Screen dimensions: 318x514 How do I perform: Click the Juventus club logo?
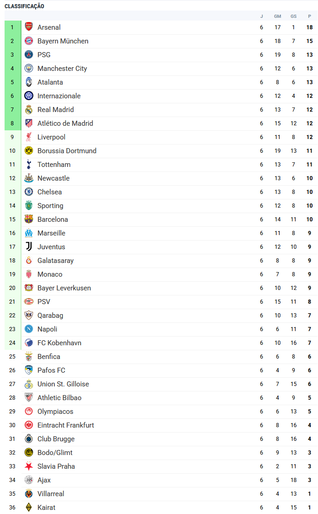coord(29,247)
